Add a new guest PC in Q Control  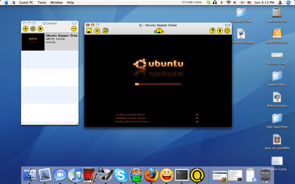(25, 29)
